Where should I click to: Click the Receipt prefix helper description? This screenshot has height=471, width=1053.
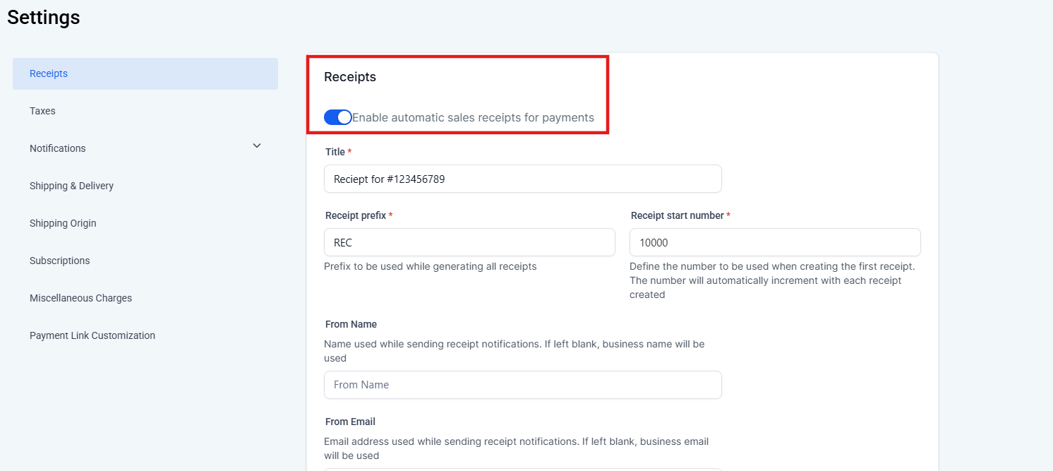point(430,266)
